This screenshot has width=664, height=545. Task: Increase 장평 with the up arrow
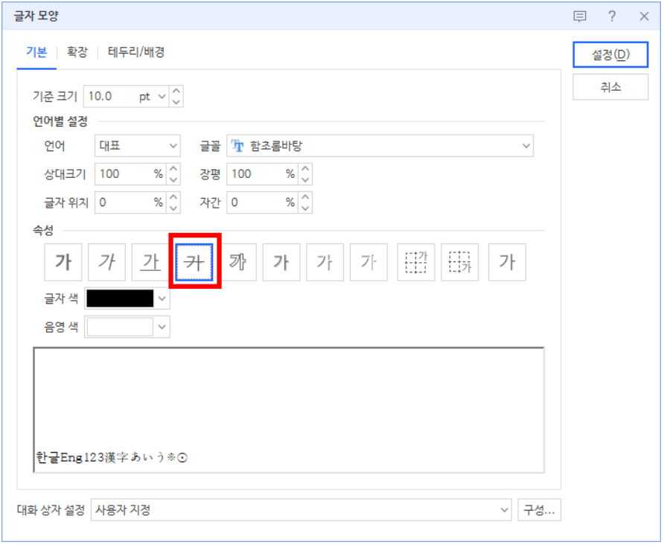305,168
